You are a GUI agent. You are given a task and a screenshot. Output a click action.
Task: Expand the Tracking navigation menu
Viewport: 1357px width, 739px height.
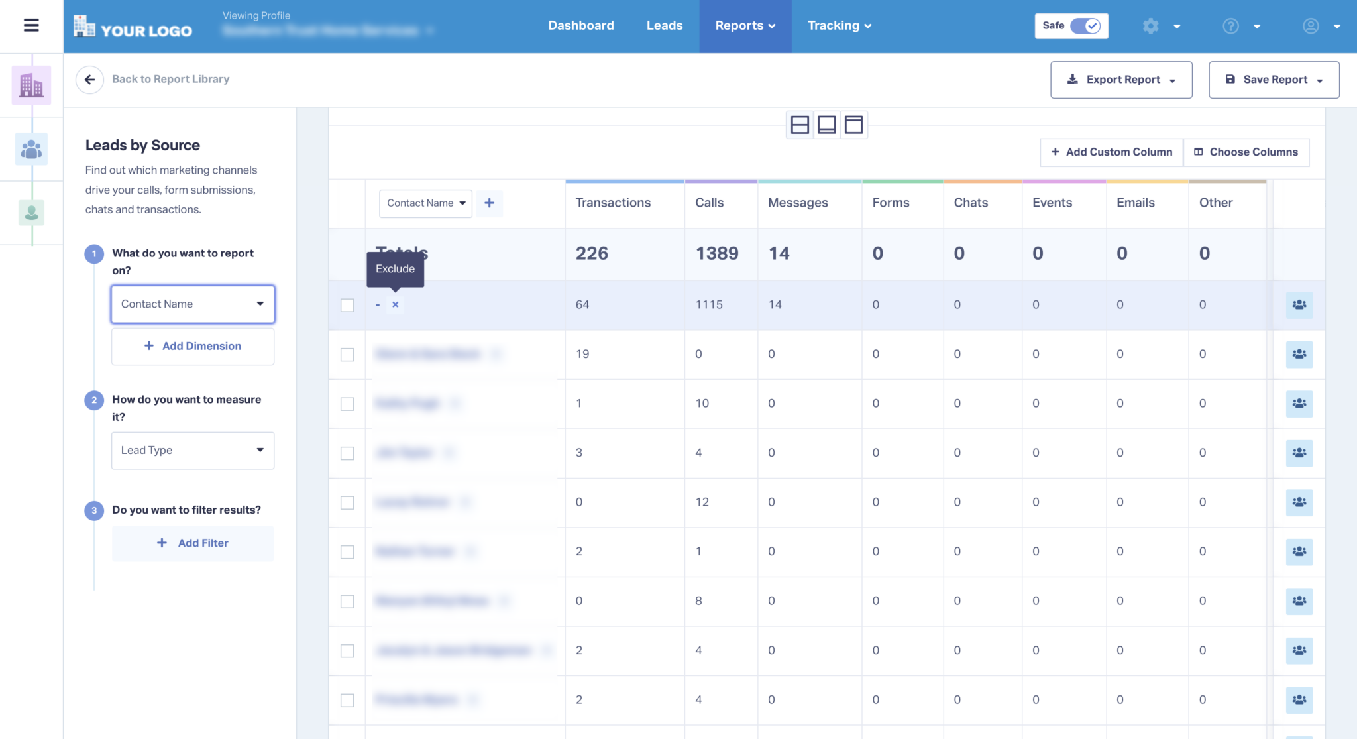pyautogui.click(x=840, y=25)
